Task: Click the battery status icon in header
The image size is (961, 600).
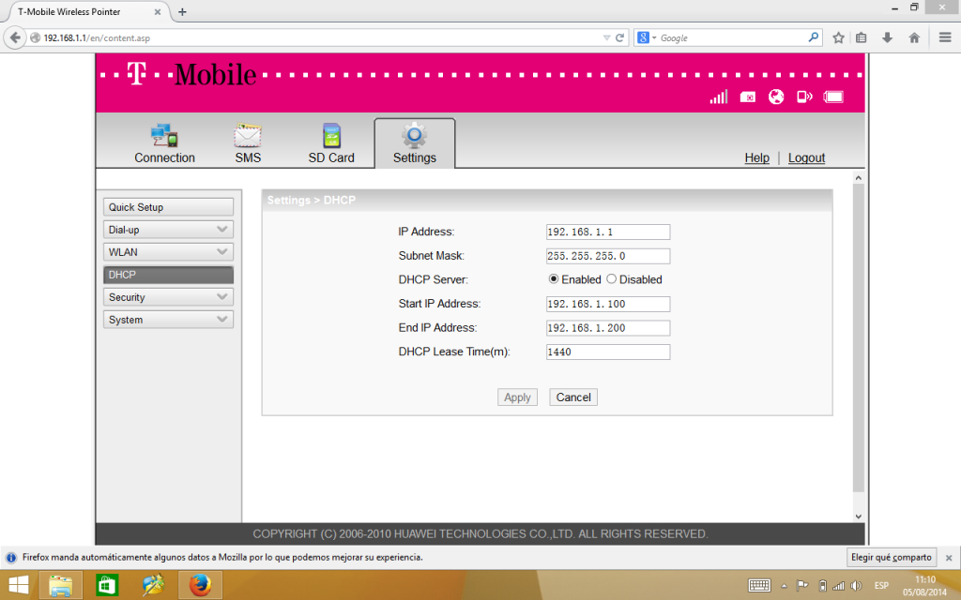Action: [x=833, y=97]
